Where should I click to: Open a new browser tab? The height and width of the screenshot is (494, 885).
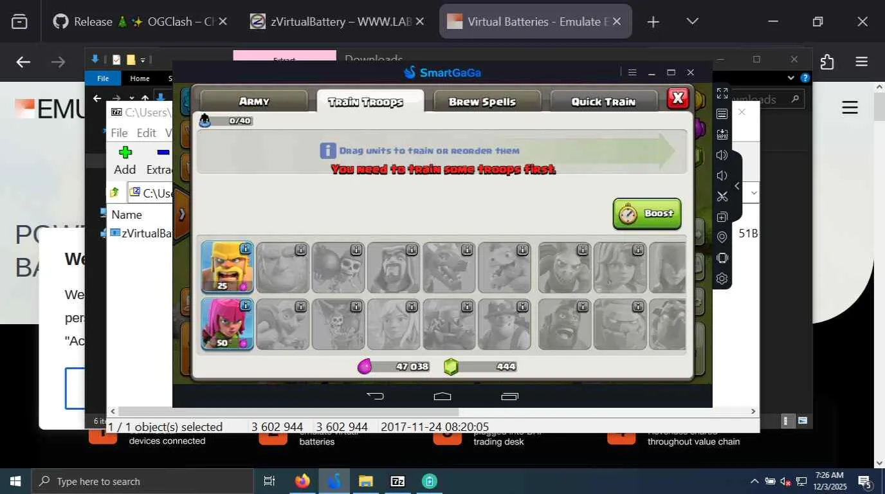653,21
